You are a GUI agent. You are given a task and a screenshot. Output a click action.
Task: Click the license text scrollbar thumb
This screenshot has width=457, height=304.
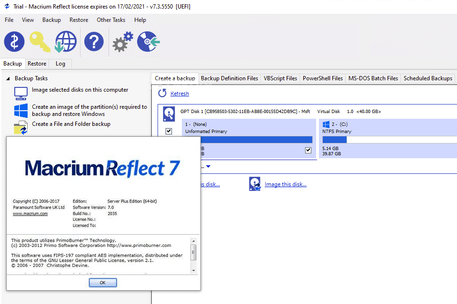tap(194, 252)
